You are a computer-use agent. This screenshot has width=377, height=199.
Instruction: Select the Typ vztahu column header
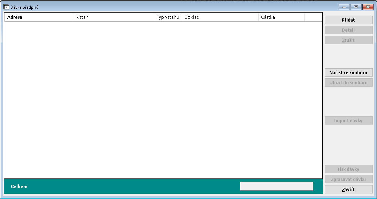(168, 17)
